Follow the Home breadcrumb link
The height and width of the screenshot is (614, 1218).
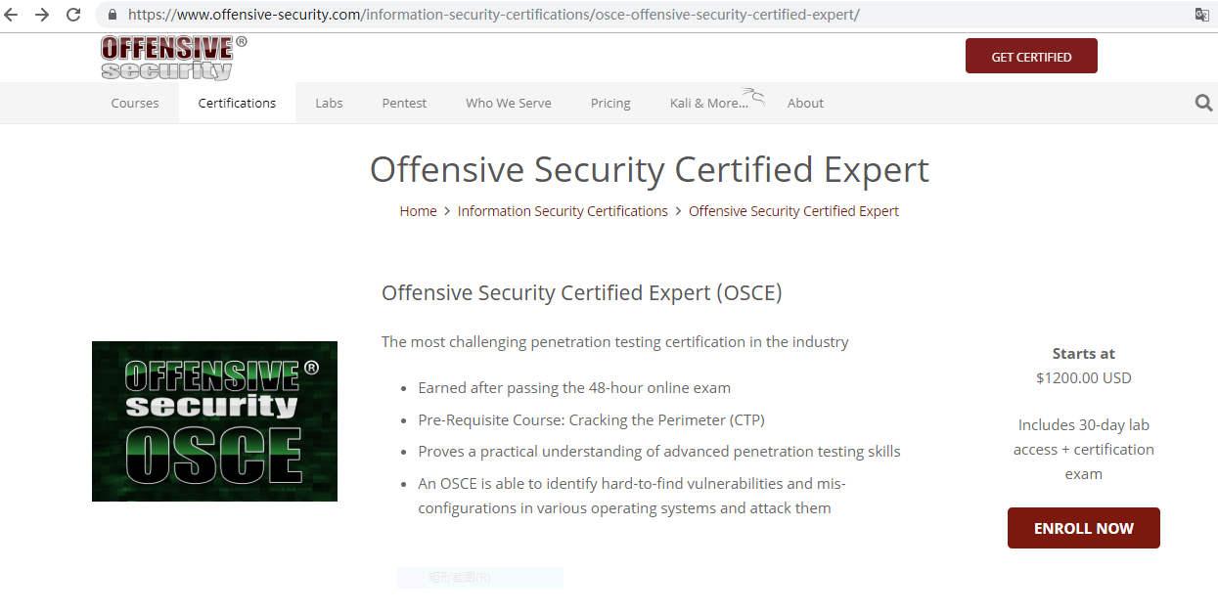coord(418,211)
